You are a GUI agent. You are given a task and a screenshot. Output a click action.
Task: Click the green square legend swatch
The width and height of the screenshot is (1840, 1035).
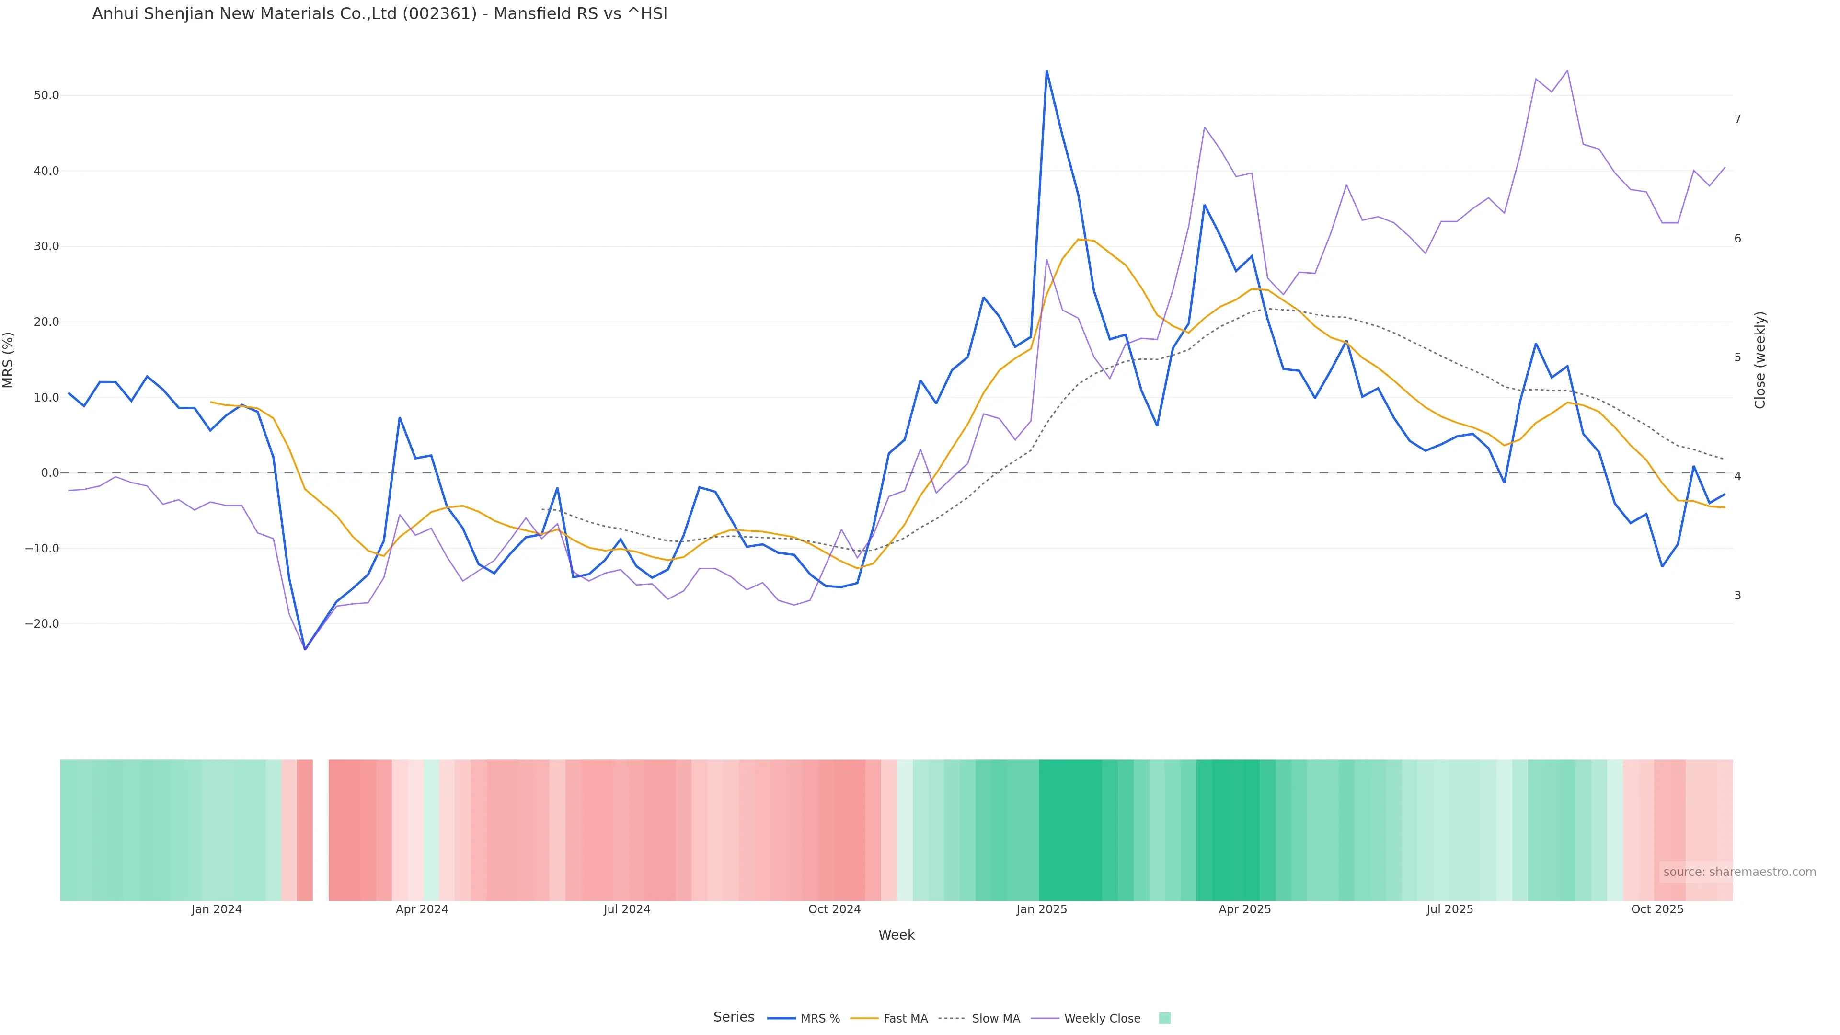coord(1164,1019)
